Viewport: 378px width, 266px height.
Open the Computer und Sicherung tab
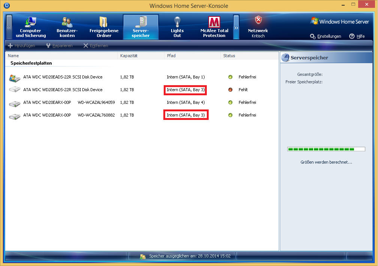pos(31,27)
